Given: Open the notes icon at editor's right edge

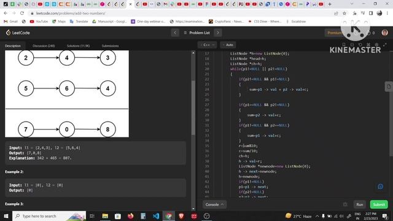Looking at the screenshot, I should click(389, 87).
